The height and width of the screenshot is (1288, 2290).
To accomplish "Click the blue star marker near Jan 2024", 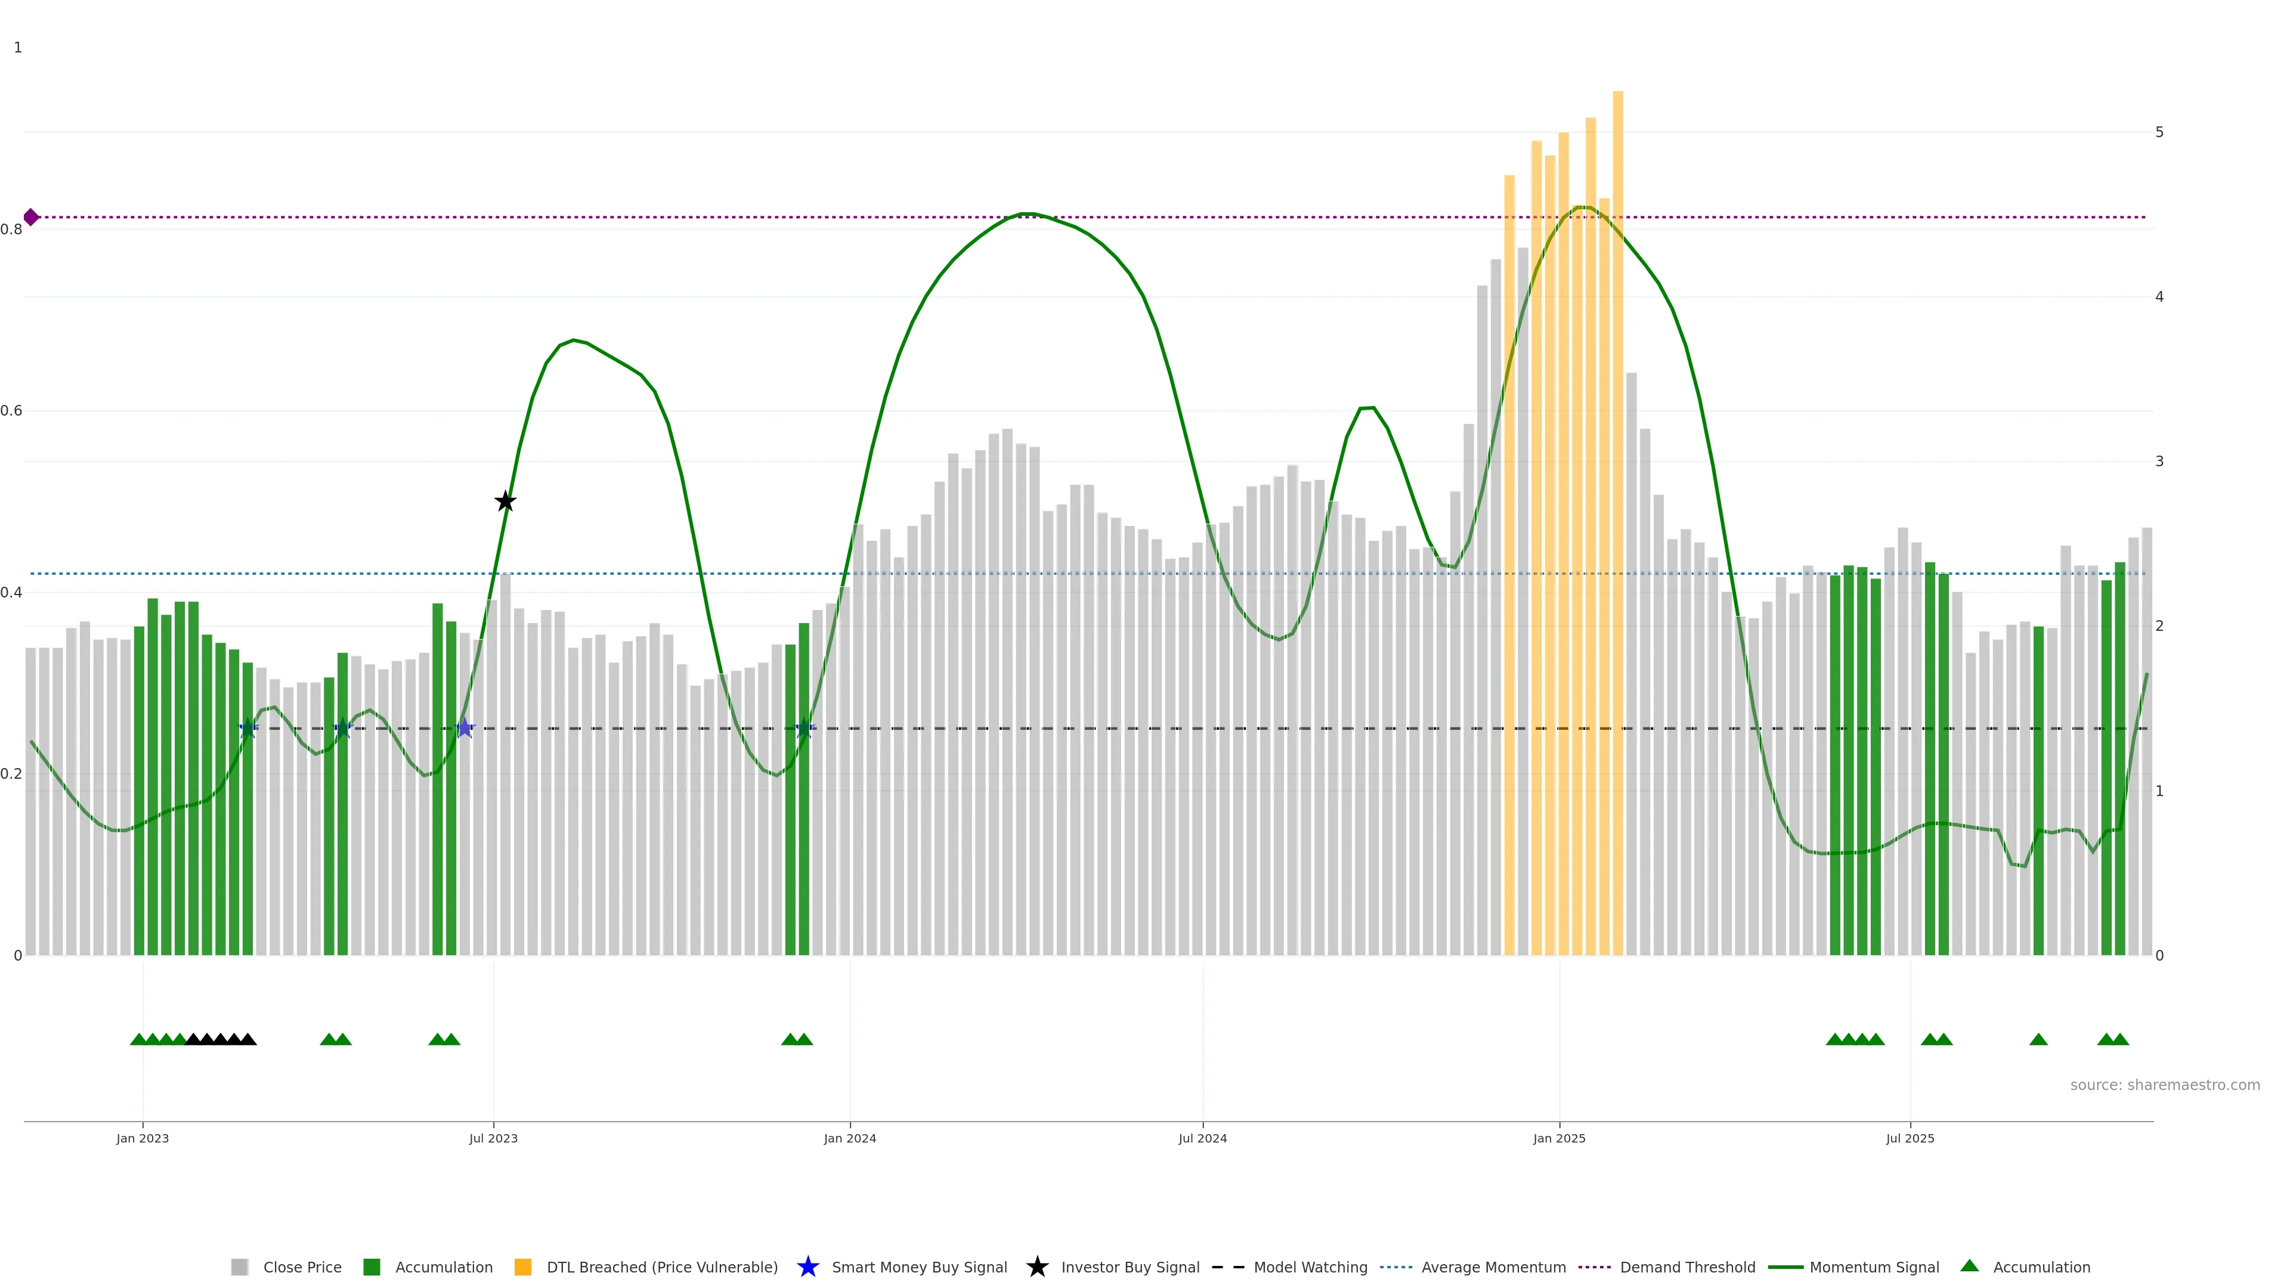I will click(804, 729).
